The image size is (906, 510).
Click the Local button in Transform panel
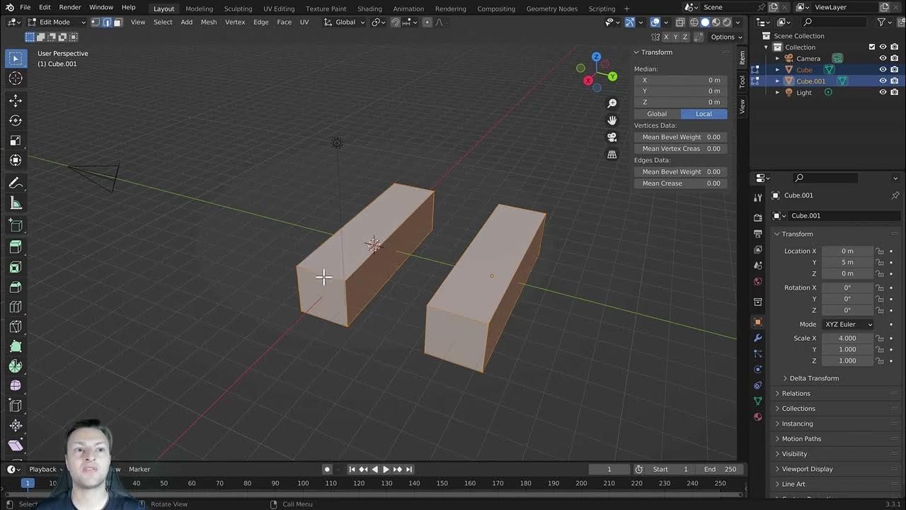coord(704,113)
